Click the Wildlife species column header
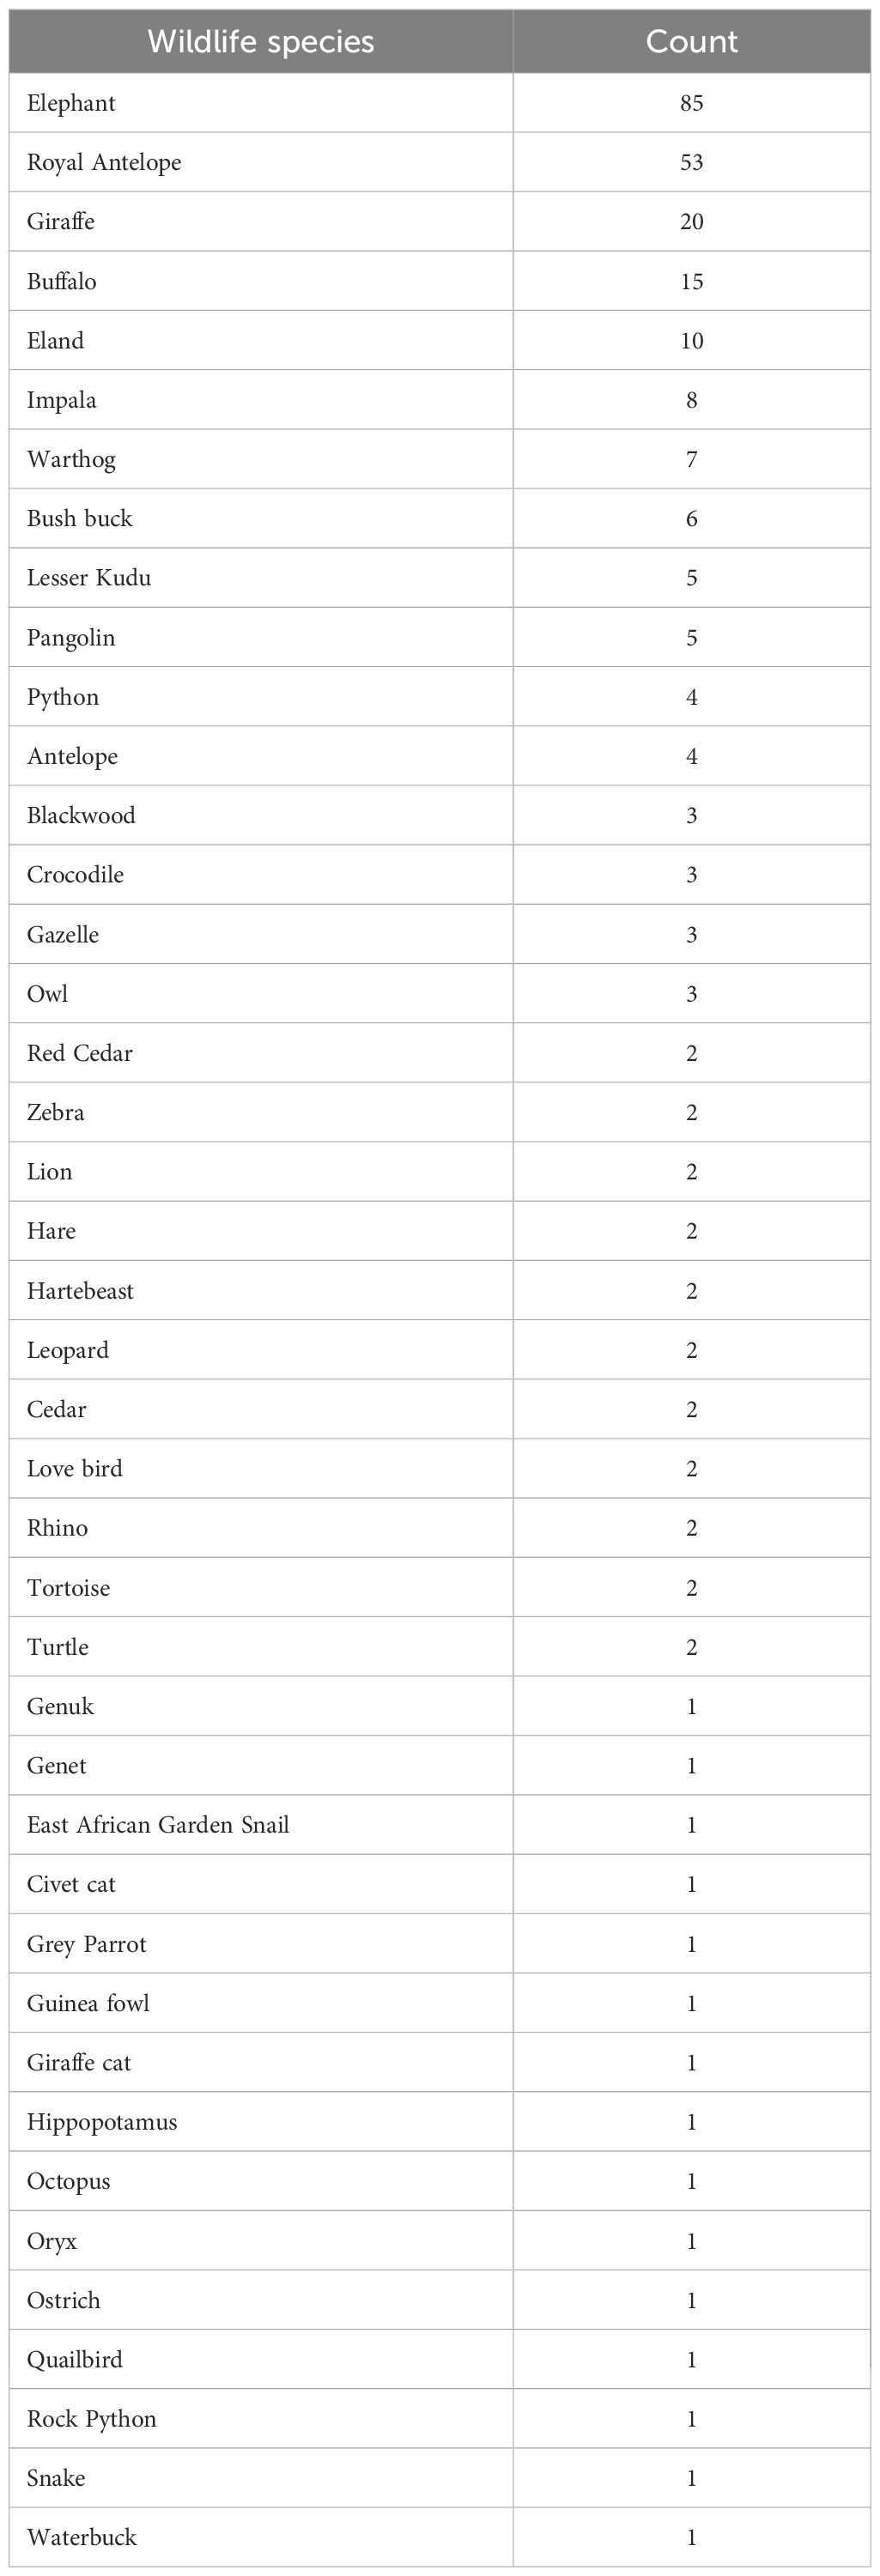Image resolution: width=880 pixels, height=2576 pixels. [260, 42]
